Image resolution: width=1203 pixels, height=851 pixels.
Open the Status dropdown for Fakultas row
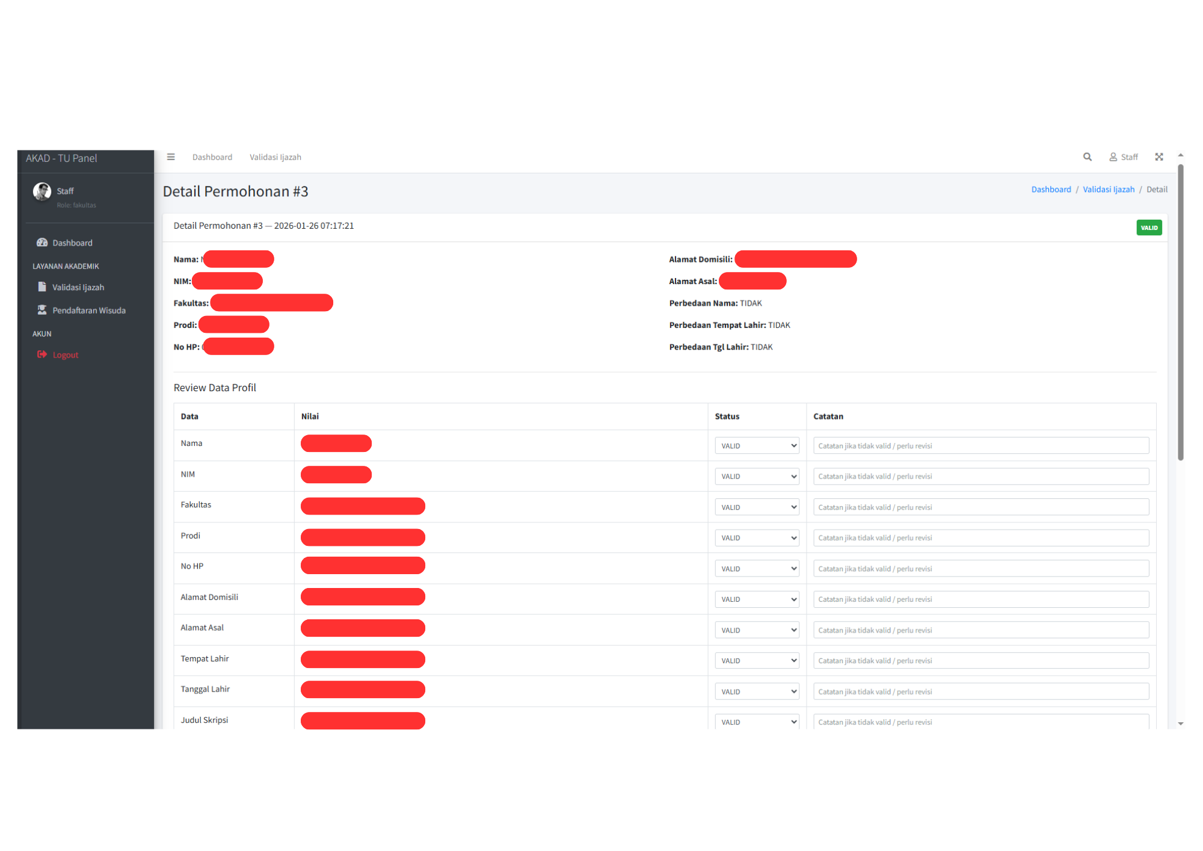[757, 507]
